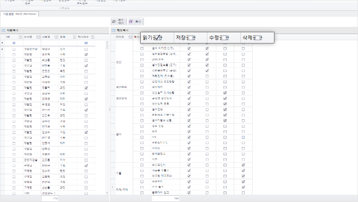Toggle the Sel filter-row checkbox in employee list

pyautogui.click(x=14, y=43)
